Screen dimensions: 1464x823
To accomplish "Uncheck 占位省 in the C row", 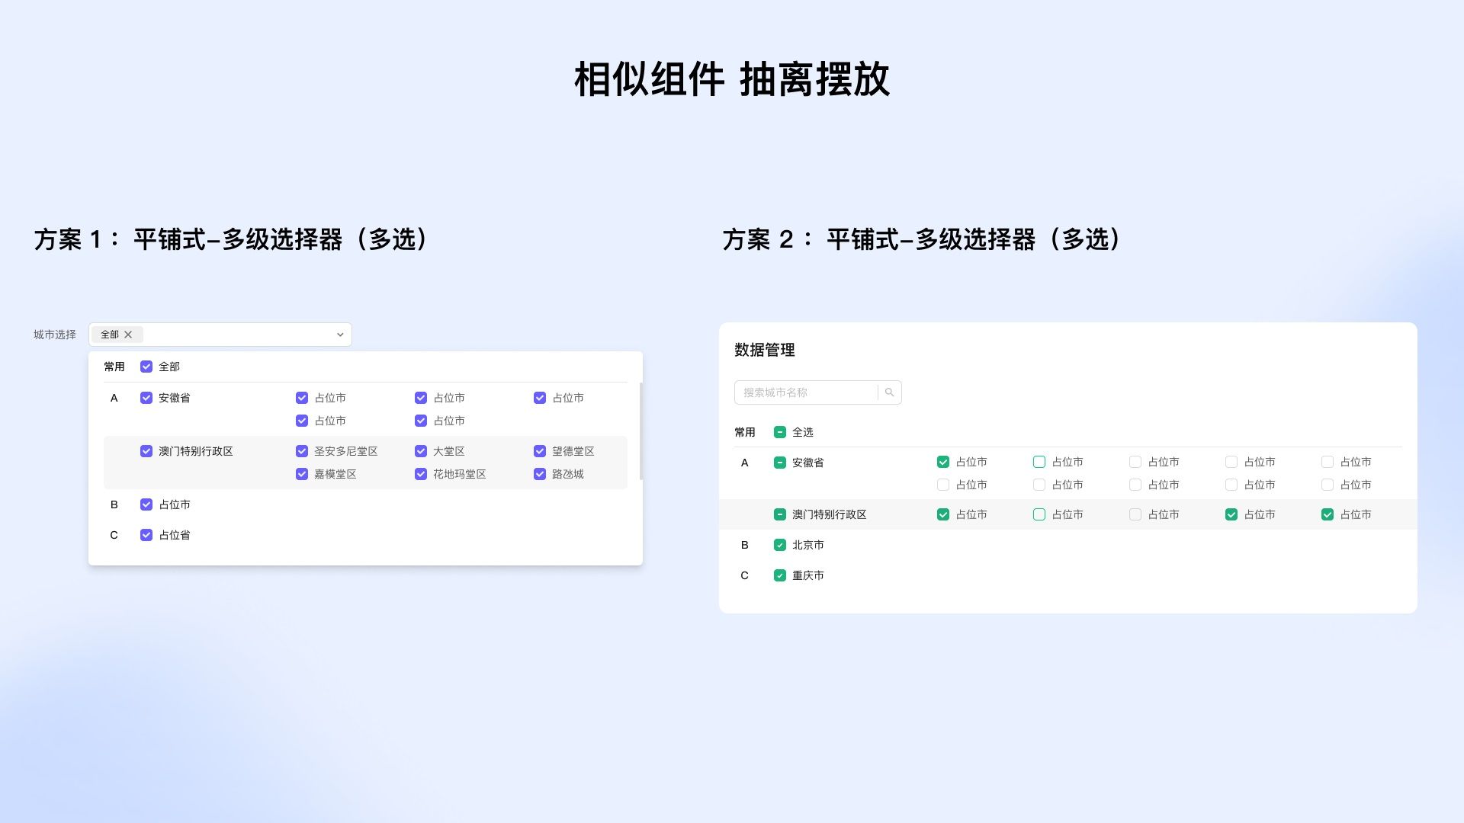I will tap(146, 535).
